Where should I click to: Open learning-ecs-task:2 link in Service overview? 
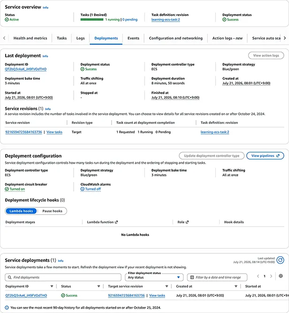[166, 20]
